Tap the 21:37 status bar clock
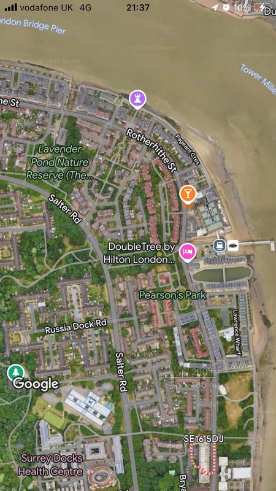This screenshot has height=491, width=276. (x=137, y=7)
